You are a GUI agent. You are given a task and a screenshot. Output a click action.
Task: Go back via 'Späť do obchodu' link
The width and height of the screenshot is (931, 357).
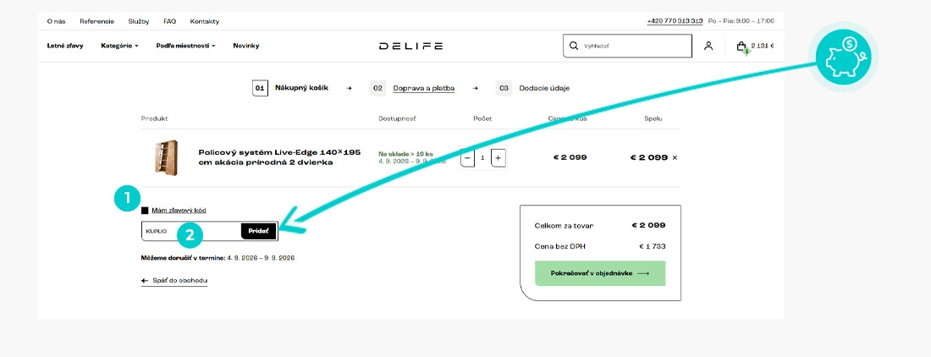pos(174,281)
